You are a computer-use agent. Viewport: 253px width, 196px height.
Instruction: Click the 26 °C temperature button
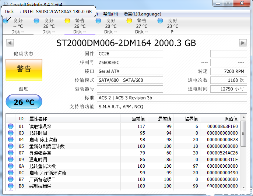coord(24,102)
